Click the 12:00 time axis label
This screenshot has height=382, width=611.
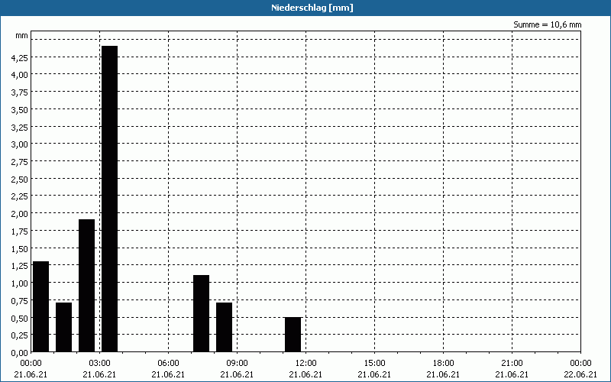[306, 364]
